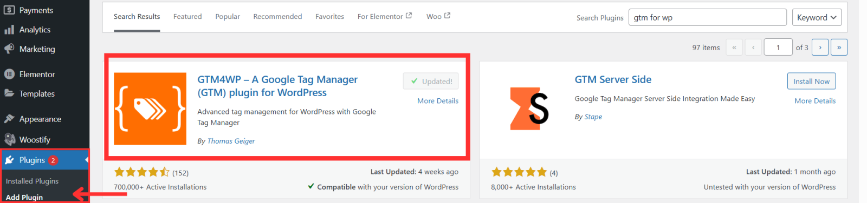The image size is (867, 203).
Task: Click Untested with your version text
Action: 769,187
